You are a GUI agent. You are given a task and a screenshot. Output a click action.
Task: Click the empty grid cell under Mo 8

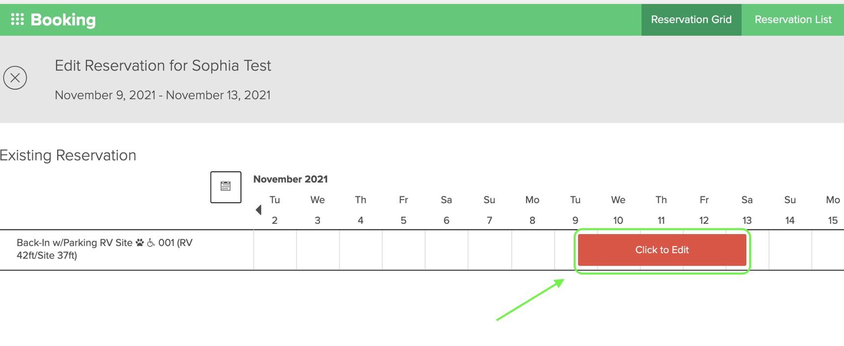point(532,250)
